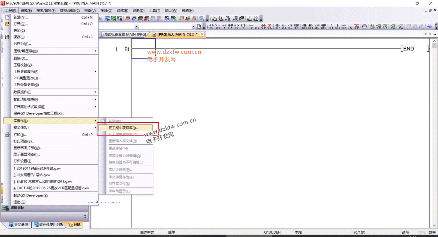Switch to 局部标签设置 MAIN tab

pos(125,35)
